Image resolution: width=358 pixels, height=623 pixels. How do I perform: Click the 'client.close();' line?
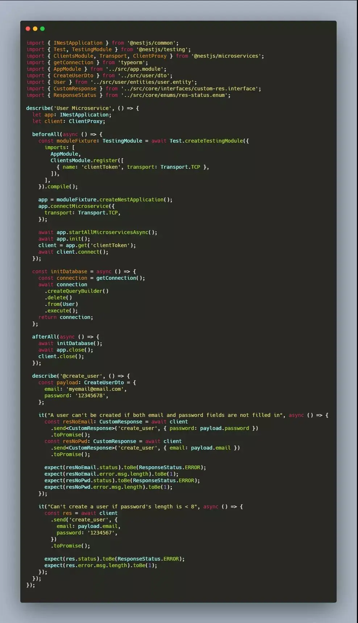[x=61, y=356]
